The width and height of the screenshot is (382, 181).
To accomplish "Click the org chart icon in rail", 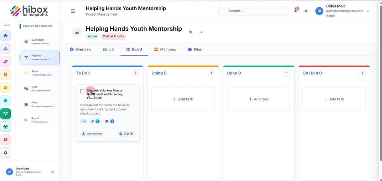I will coord(6,49).
